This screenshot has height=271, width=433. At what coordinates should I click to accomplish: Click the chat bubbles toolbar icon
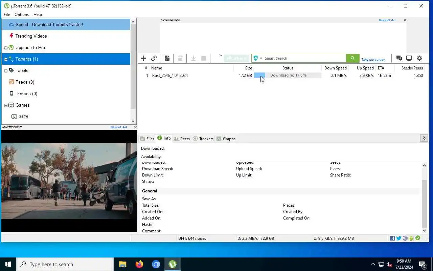(x=399, y=58)
